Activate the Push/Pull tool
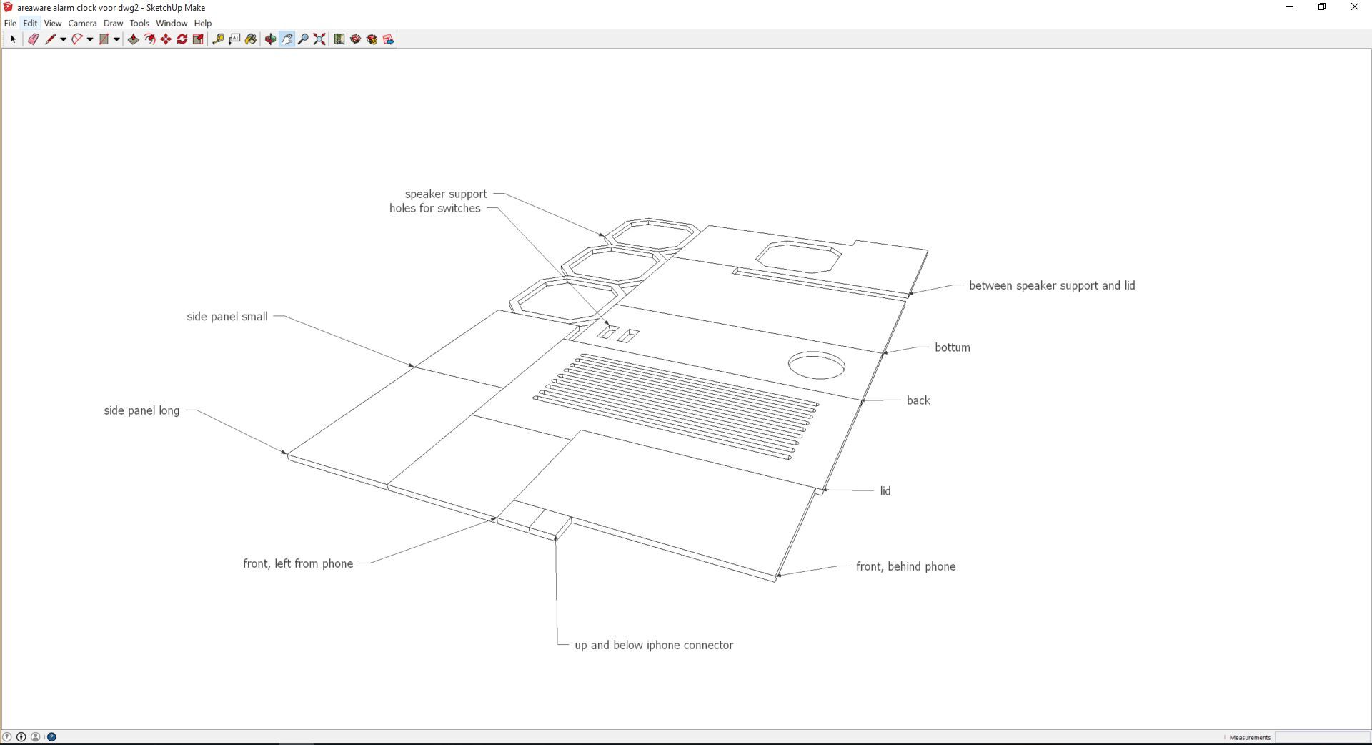The image size is (1372, 745). 133,39
